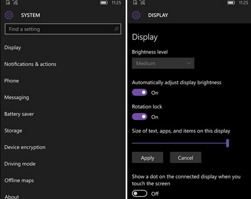Click the DISPLAY header title
The width and height of the screenshot is (251, 199).
coord(158,15)
